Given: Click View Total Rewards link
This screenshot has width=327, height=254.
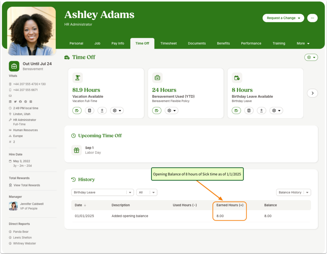Looking at the screenshot, I should pos(27,185).
